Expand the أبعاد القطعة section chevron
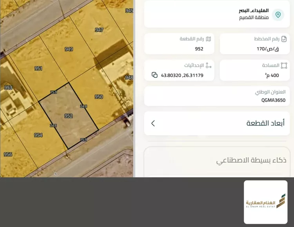 (153, 123)
